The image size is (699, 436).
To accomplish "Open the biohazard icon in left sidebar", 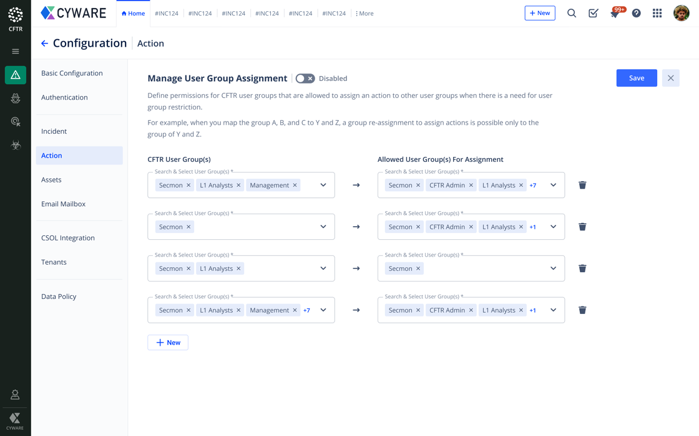I will click(16, 145).
